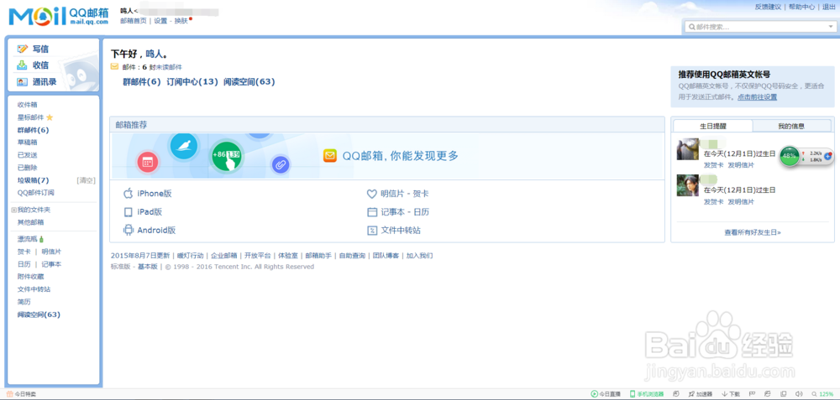Open 附件收藏 in sidebar
This screenshot has height=400, width=840.
[x=30, y=277]
